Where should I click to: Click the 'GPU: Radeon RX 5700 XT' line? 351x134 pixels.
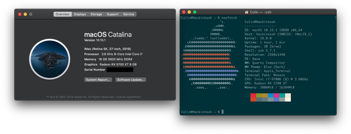tap(266, 83)
